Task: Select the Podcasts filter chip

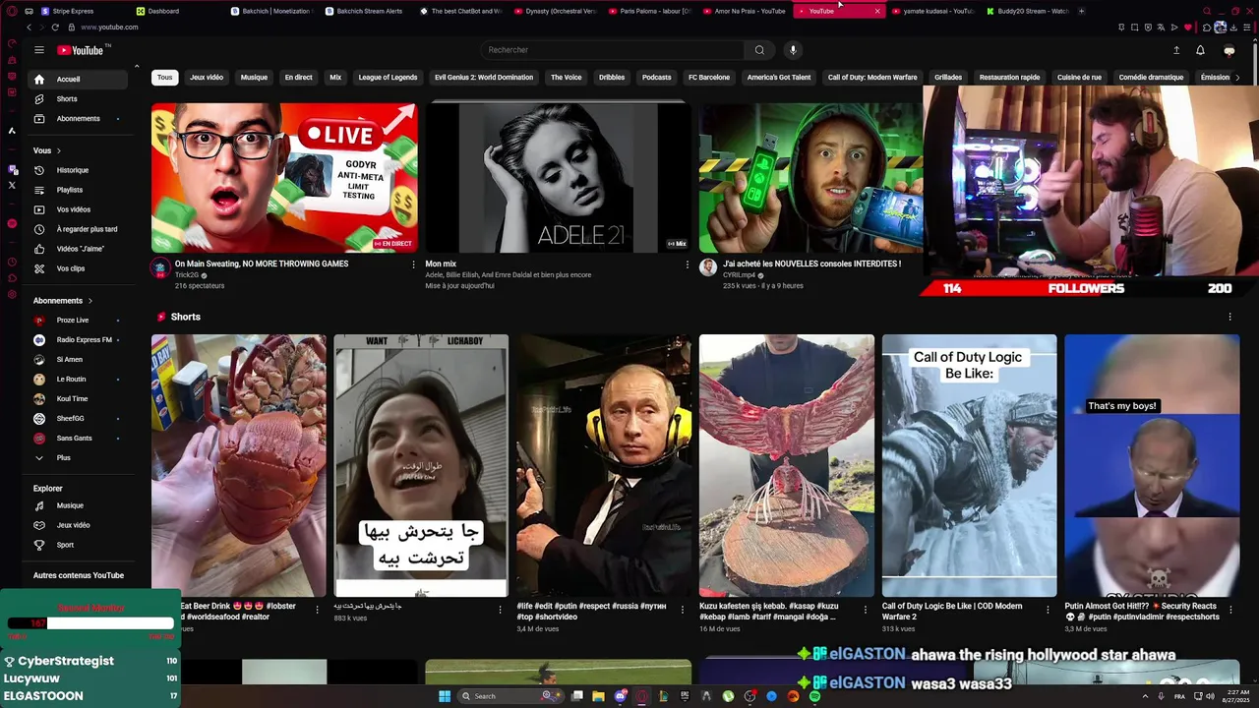Action: (x=656, y=77)
